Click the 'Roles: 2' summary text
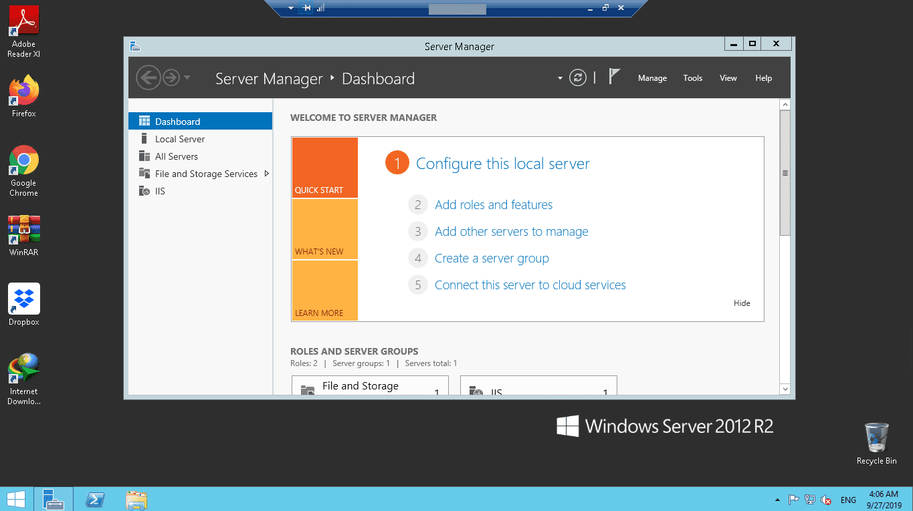 coord(304,363)
